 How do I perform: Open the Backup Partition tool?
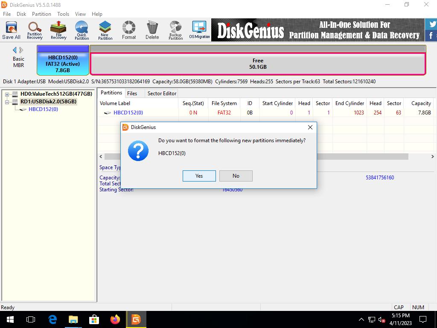[175, 30]
